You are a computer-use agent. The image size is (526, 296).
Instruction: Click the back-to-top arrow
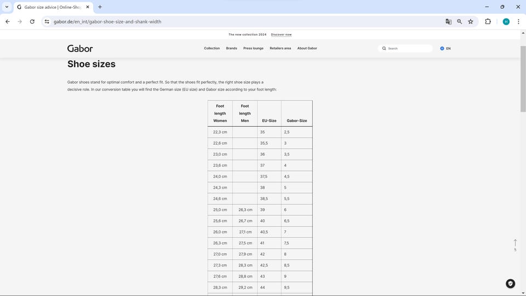click(x=515, y=243)
